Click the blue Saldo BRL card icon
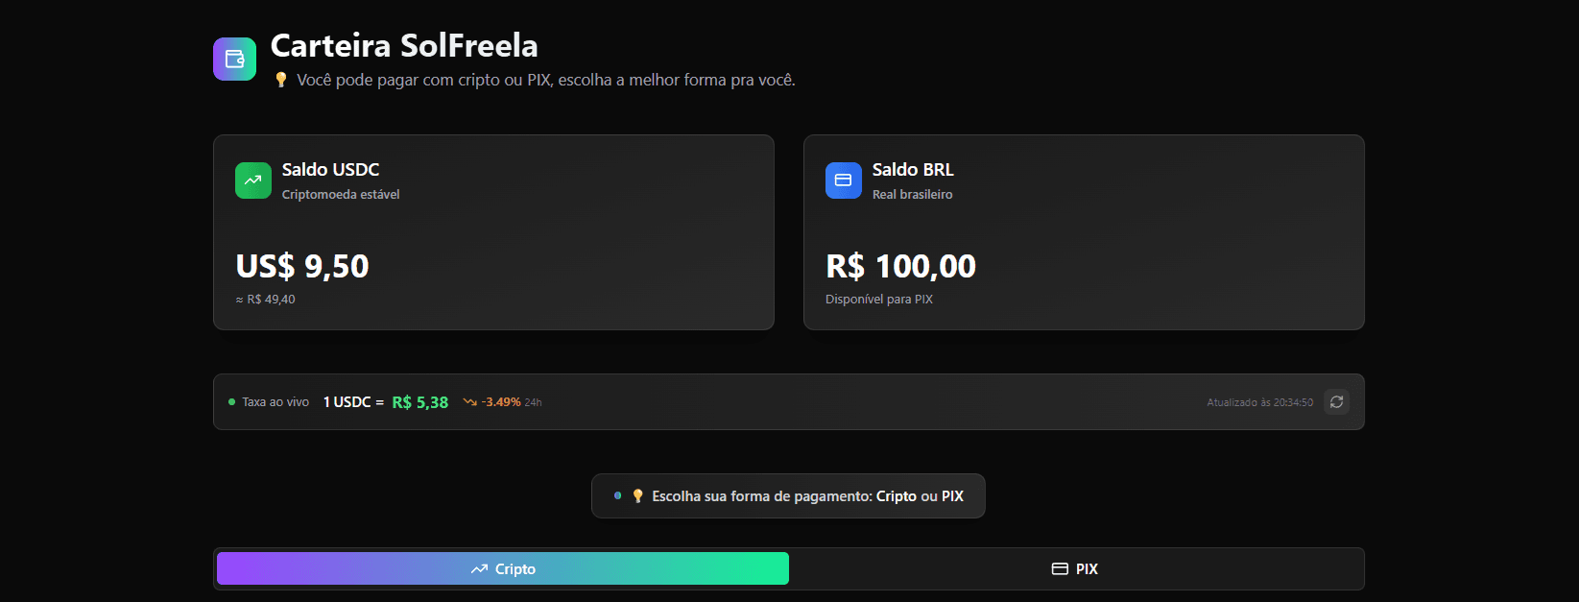This screenshot has width=1579, height=602. click(x=843, y=181)
